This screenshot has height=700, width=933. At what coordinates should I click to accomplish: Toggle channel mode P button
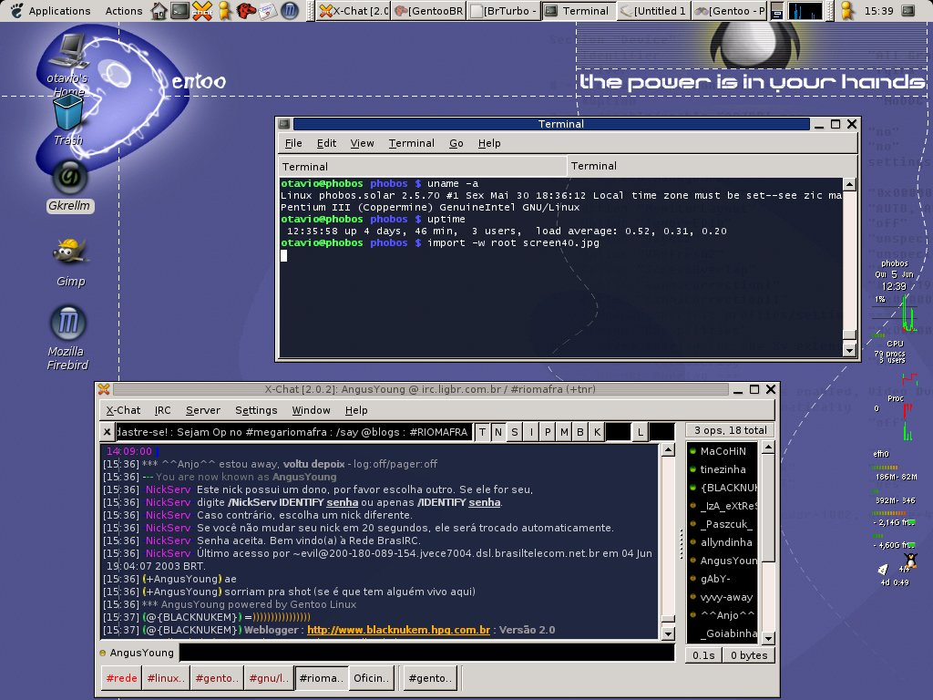tap(548, 432)
